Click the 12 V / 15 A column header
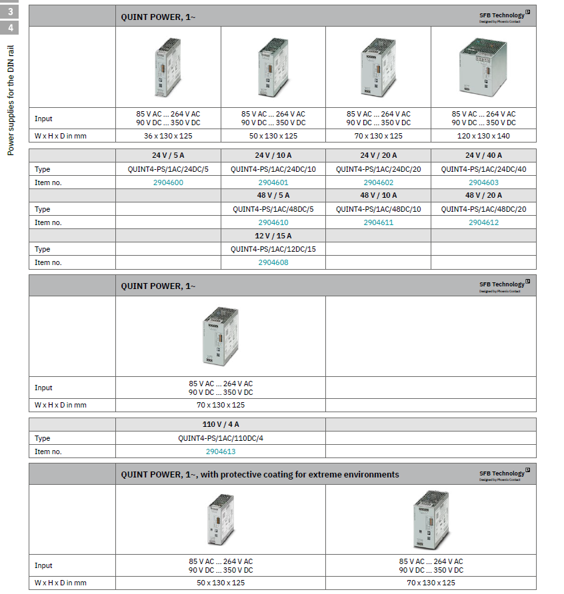Viewport: 564px width, 594px height. coord(273,236)
